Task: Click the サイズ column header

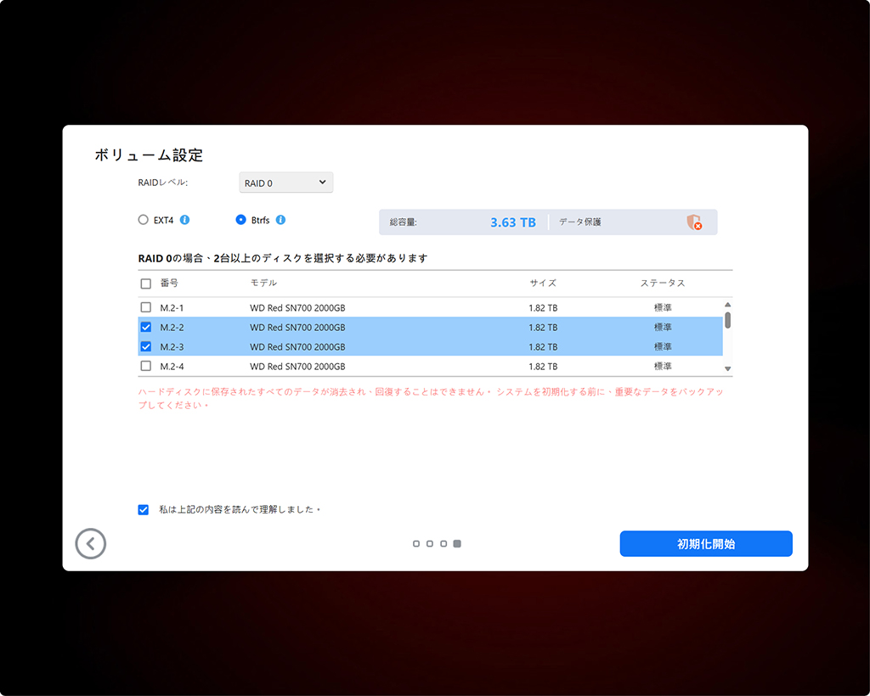Action: 543,283
